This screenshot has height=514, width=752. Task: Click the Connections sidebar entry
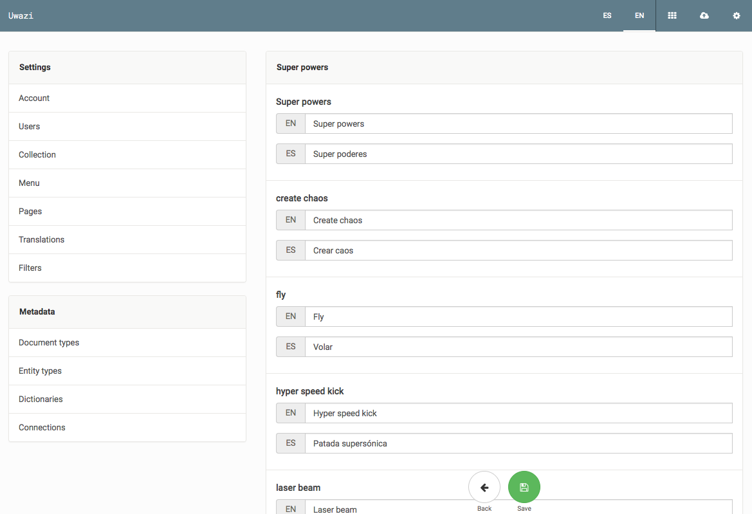click(x=42, y=428)
